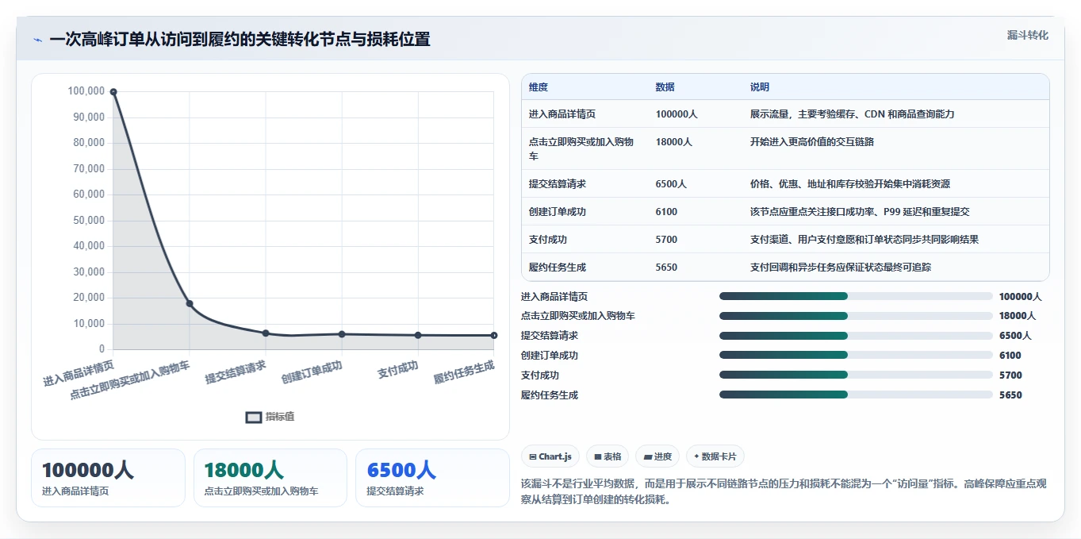Image resolution: width=1081 pixels, height=539 pixels.
Task: Open the 18000人 data card
Action: coord(270,478)
